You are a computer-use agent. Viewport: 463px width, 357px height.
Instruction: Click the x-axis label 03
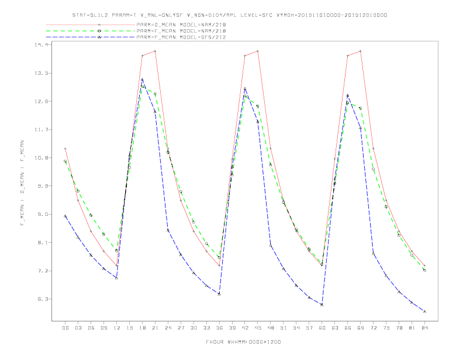point(78,328)
